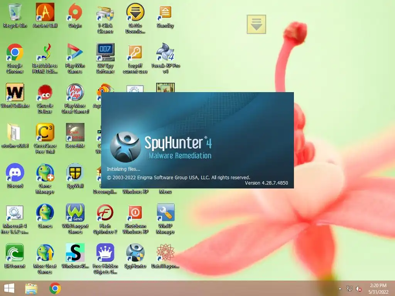Show hidden tray icons arrow
This screenshot has width=395, height=296.
(x=340, y=289)
